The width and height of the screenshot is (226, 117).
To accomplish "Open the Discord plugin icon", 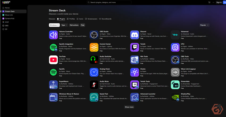I will pyautogui.click(x=135, y=35).
